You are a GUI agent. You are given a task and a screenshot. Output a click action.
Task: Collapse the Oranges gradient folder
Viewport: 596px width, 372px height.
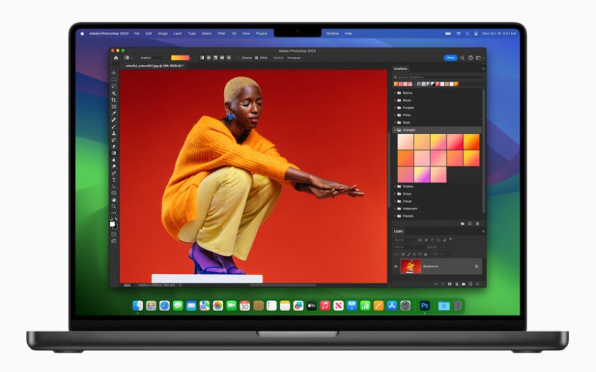point(396,129)
